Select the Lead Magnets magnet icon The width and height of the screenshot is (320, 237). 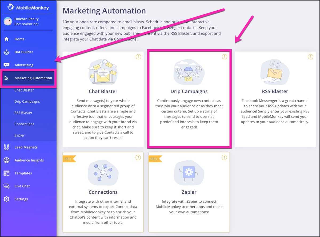click(x=7, y=147)
